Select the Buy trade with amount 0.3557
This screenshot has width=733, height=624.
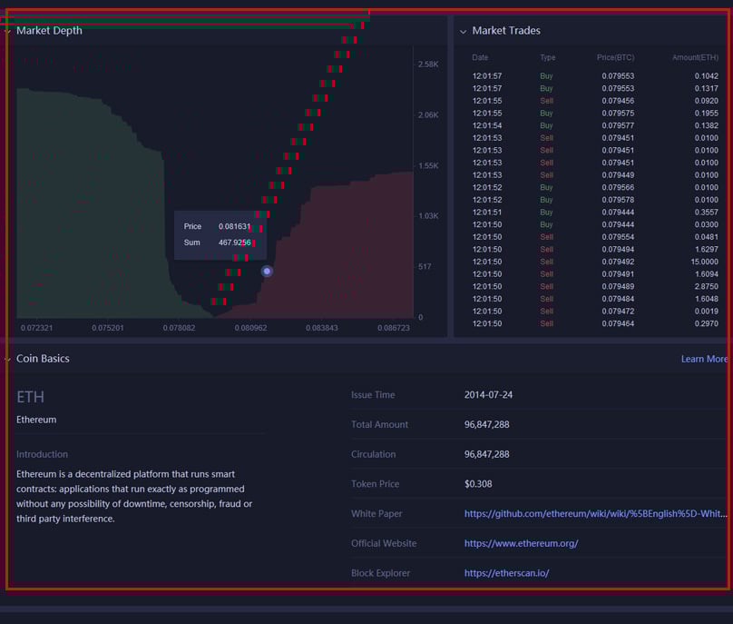(590, 212)
